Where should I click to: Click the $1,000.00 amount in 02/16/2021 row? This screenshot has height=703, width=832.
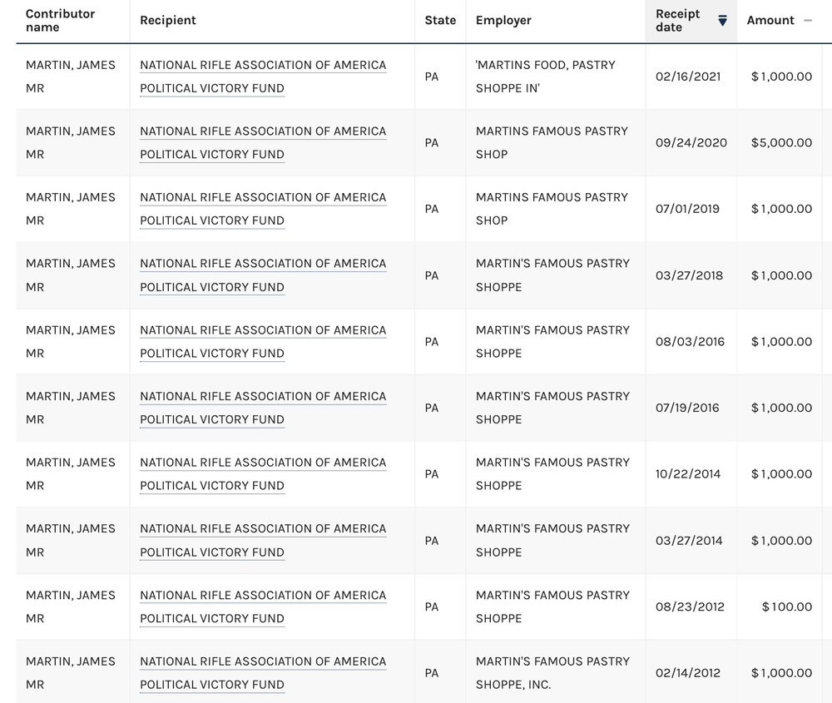[781, 77]
